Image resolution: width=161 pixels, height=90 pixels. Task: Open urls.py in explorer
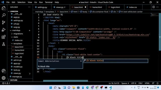click(16, 24)
